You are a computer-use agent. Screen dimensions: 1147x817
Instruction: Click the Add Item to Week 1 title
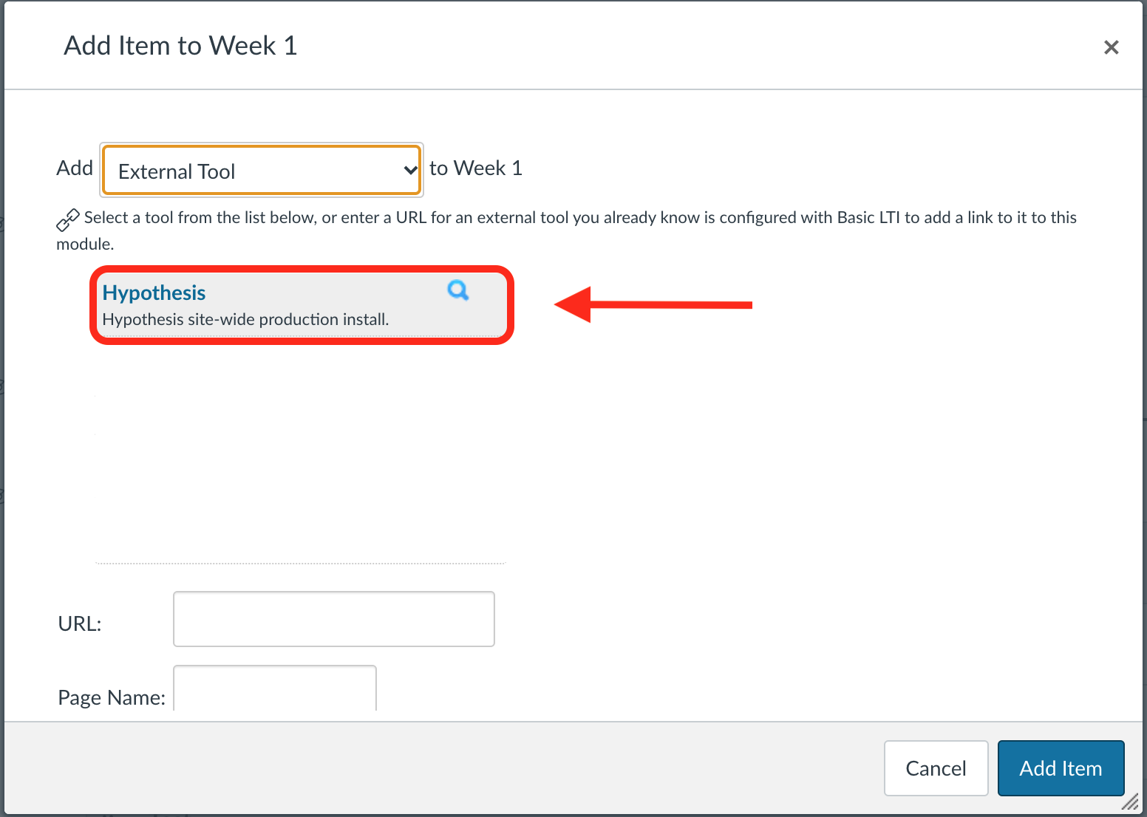click(x=180, y=45)
